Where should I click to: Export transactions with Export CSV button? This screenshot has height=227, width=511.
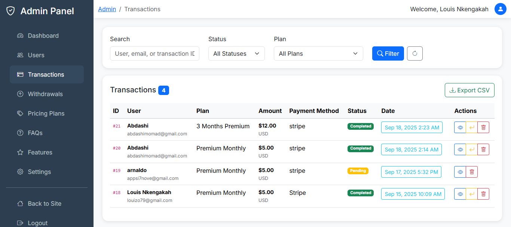[x=469, y=90]
